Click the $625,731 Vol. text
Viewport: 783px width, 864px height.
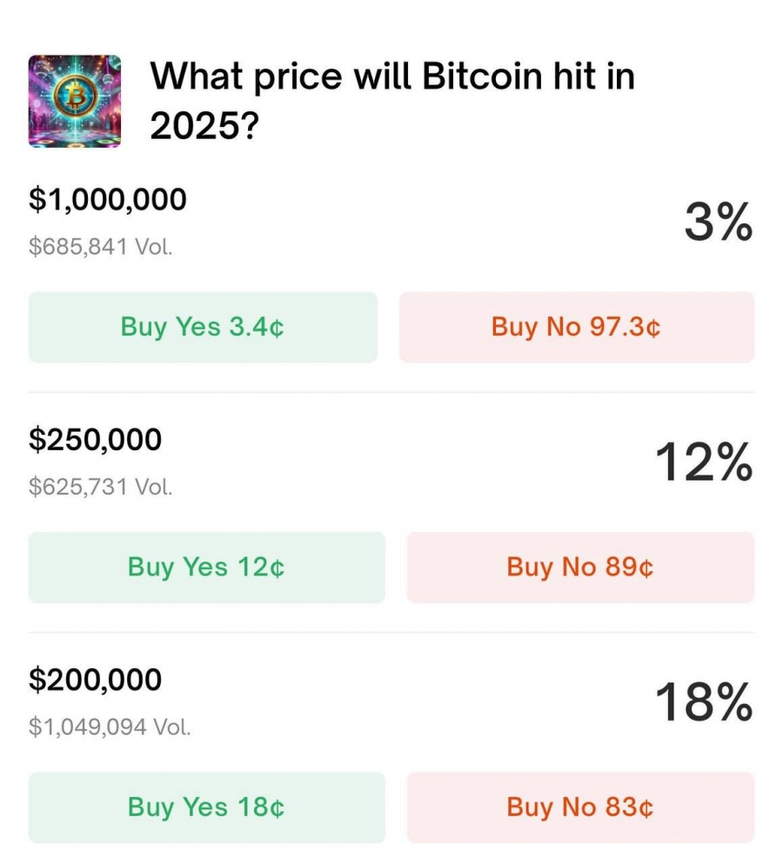click(x=101, y=487)
